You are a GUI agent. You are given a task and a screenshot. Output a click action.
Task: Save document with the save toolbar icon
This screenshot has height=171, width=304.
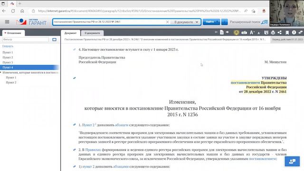tap(266, 33)
